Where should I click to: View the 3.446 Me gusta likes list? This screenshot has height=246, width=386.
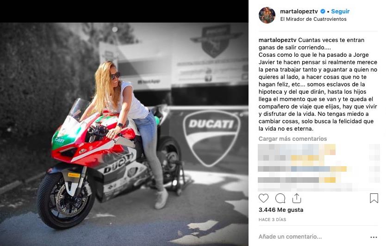[x=281, y=210]
